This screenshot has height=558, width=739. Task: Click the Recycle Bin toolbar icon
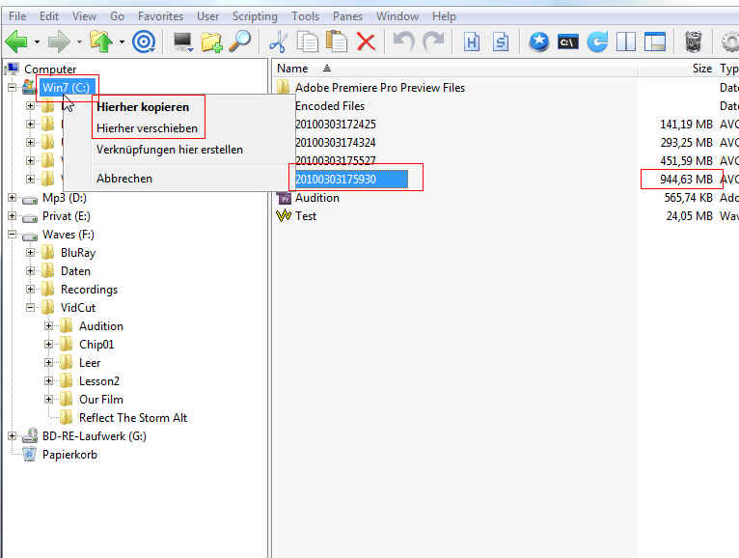[693, 42]
